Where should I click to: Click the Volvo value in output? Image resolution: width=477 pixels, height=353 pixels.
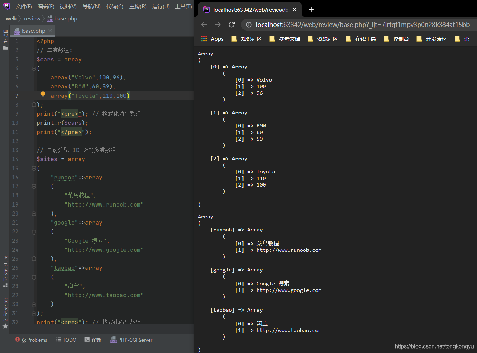(x=264, y=80)
